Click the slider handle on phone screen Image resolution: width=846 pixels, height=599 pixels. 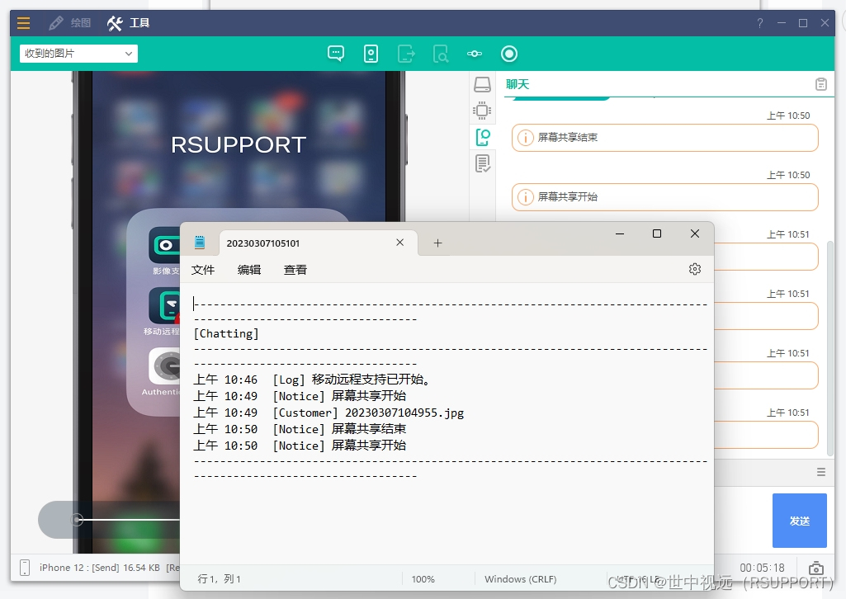77,520
